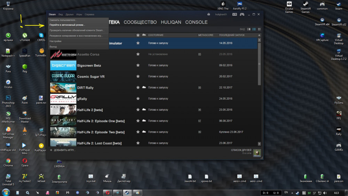Open hulighan01 account dropdown
The width and height of the screenshot is (348, 196).
pyautogui.click(x=221, y=14)
